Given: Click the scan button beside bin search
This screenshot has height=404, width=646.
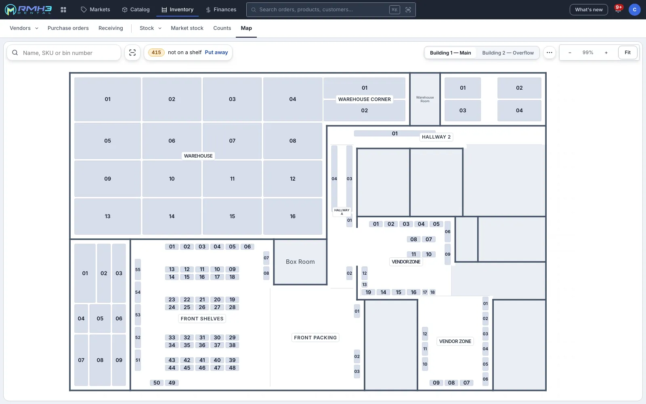Looking at the screenshot, I should [x=132, y=53].
